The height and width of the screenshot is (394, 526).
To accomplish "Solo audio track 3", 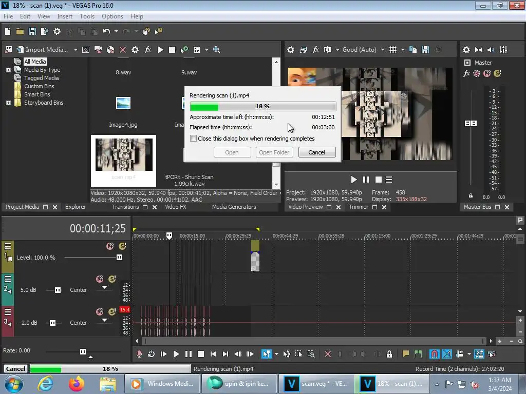I will click(111, 312).
